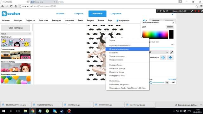Click the stop button in the recorder toolbar
Image resolution: width=203 pixels, height=114 pixels.
point(199,11)
